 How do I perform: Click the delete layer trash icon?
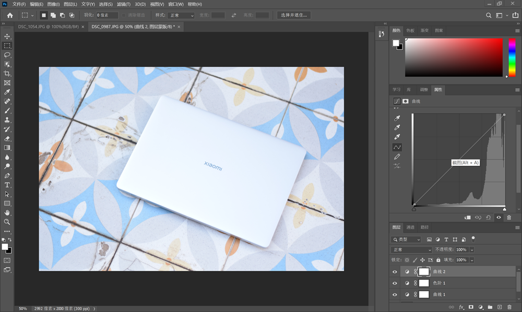coord(509,307)
